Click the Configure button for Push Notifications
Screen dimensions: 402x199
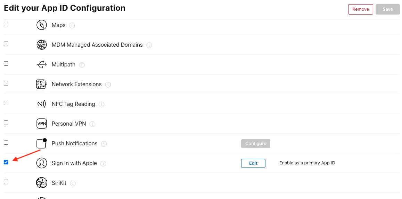click(256, 144)
